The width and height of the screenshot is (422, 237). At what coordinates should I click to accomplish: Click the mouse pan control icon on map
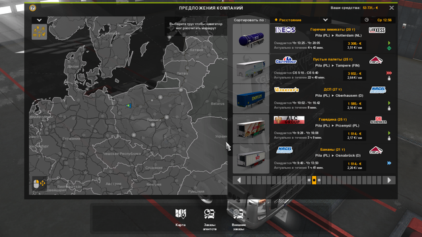coord(40,184)
